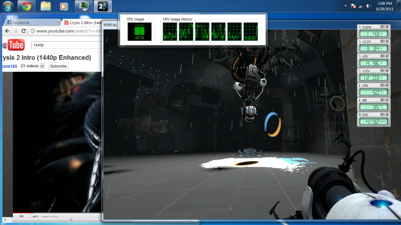Screen dimensions: 401x225
Task: Open settings icon on Vcore gadget
Action: [x=383, y=27]
